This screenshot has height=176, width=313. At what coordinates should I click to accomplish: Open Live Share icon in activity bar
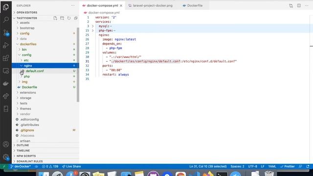coord(6,96)
